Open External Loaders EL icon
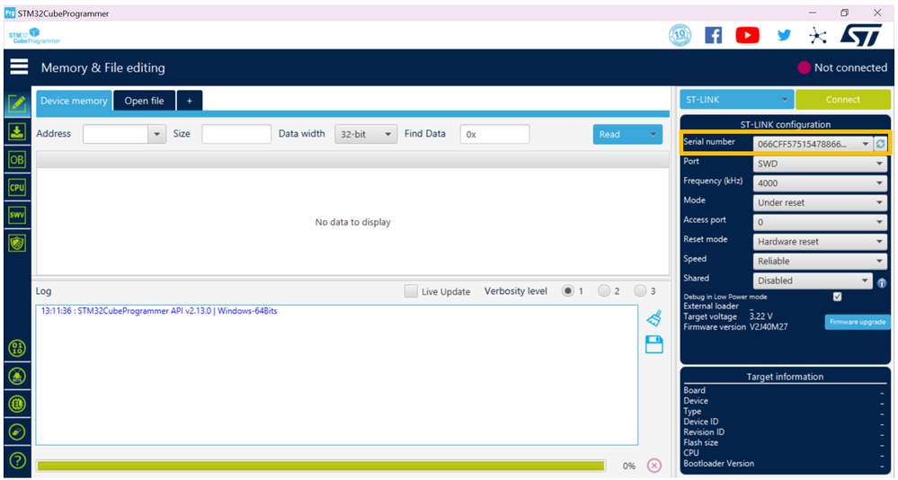Screen dimensions: 898x480 point(18,404)
